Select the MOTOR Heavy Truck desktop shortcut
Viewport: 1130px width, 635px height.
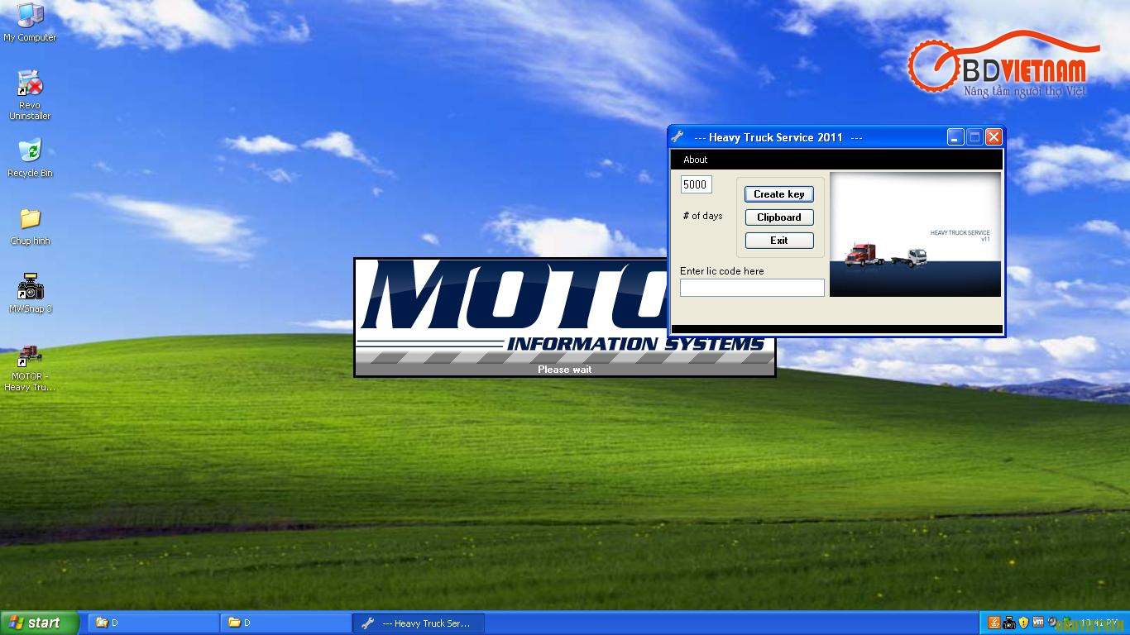coord(30,368)
